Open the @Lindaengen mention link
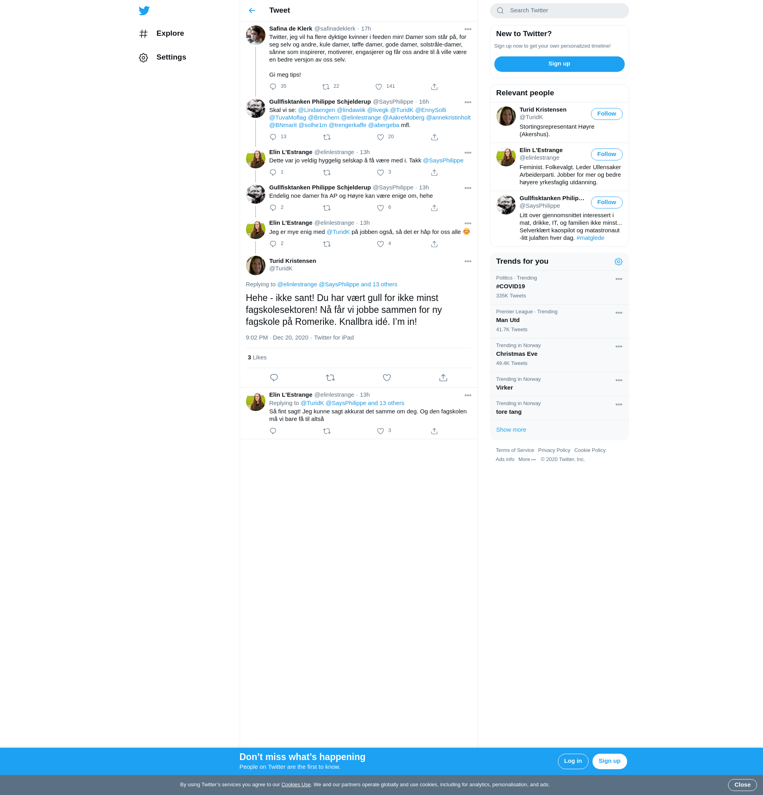Screen dimensions: 763x795 [317, 110]
